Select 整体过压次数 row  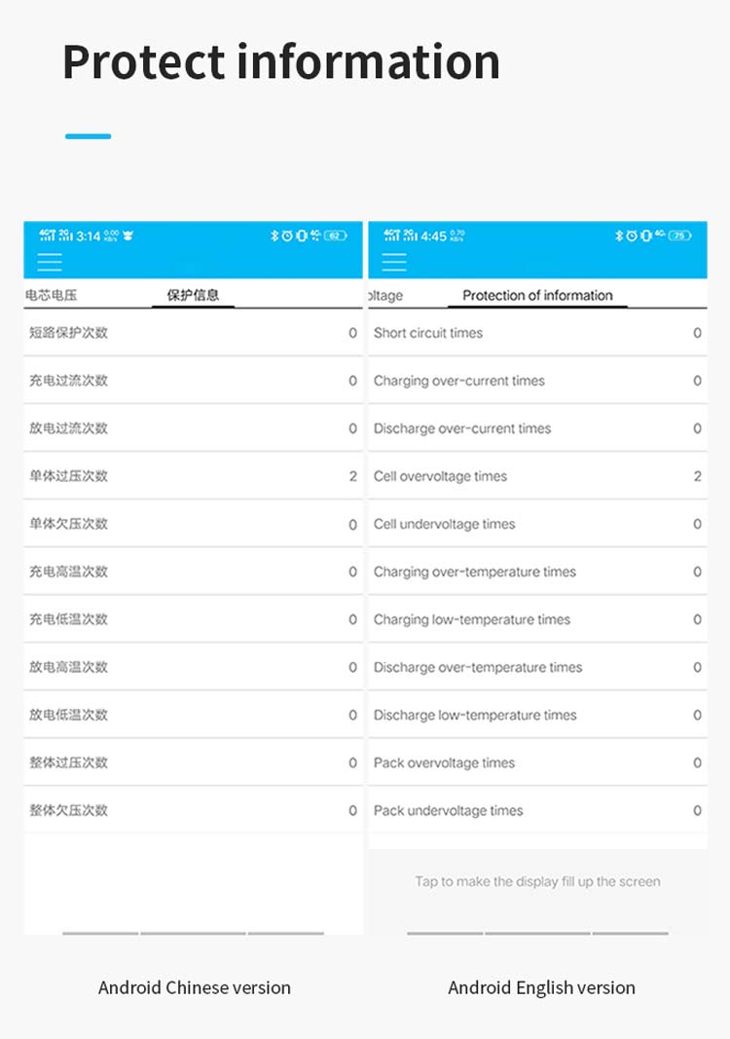(x=193, y=762)
